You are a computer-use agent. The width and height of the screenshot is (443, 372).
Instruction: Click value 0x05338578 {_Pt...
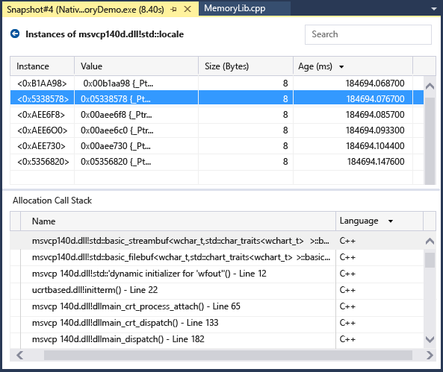pos(116,99)
